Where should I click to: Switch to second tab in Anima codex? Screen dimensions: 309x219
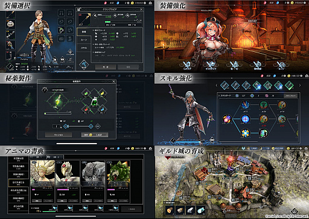[55, 157]
